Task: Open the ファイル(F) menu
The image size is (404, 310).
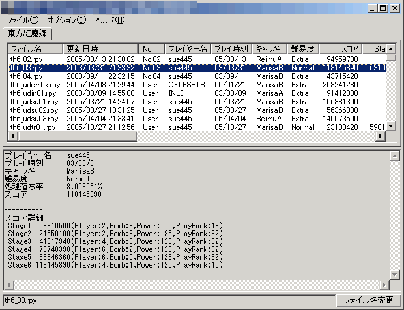Action: point(22,20)
